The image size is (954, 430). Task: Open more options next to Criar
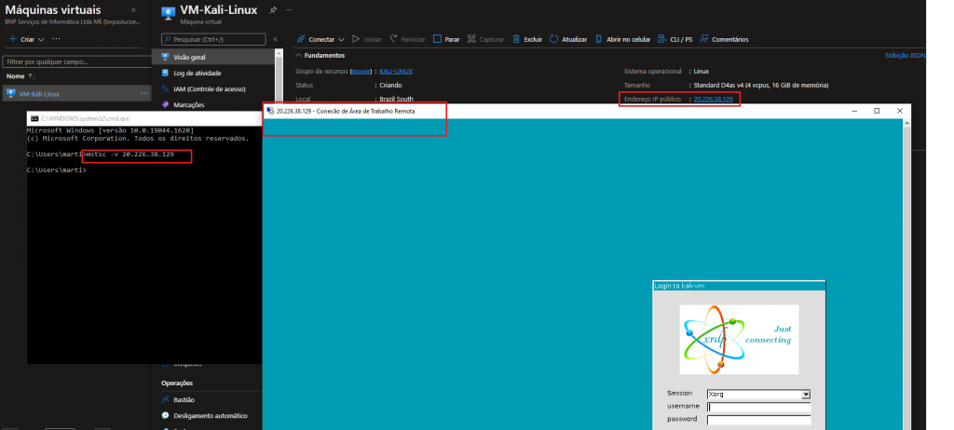56,39
